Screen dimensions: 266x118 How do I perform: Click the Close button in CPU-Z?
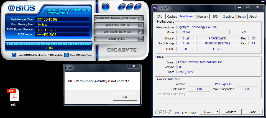coord(252,112)
